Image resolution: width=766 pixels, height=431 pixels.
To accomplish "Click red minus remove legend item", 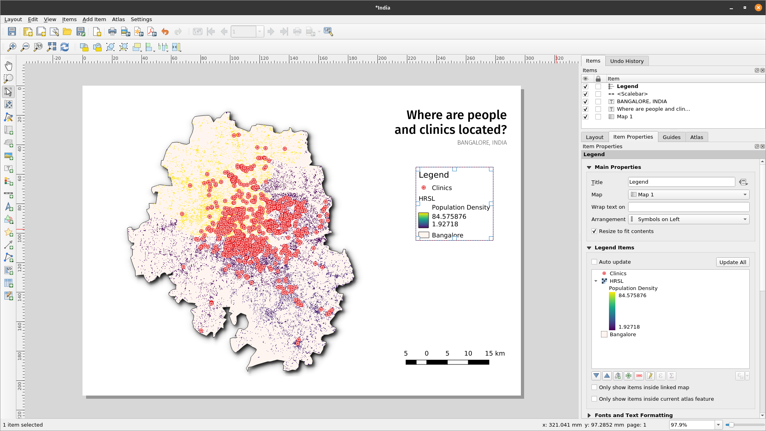I will [639, 376].
